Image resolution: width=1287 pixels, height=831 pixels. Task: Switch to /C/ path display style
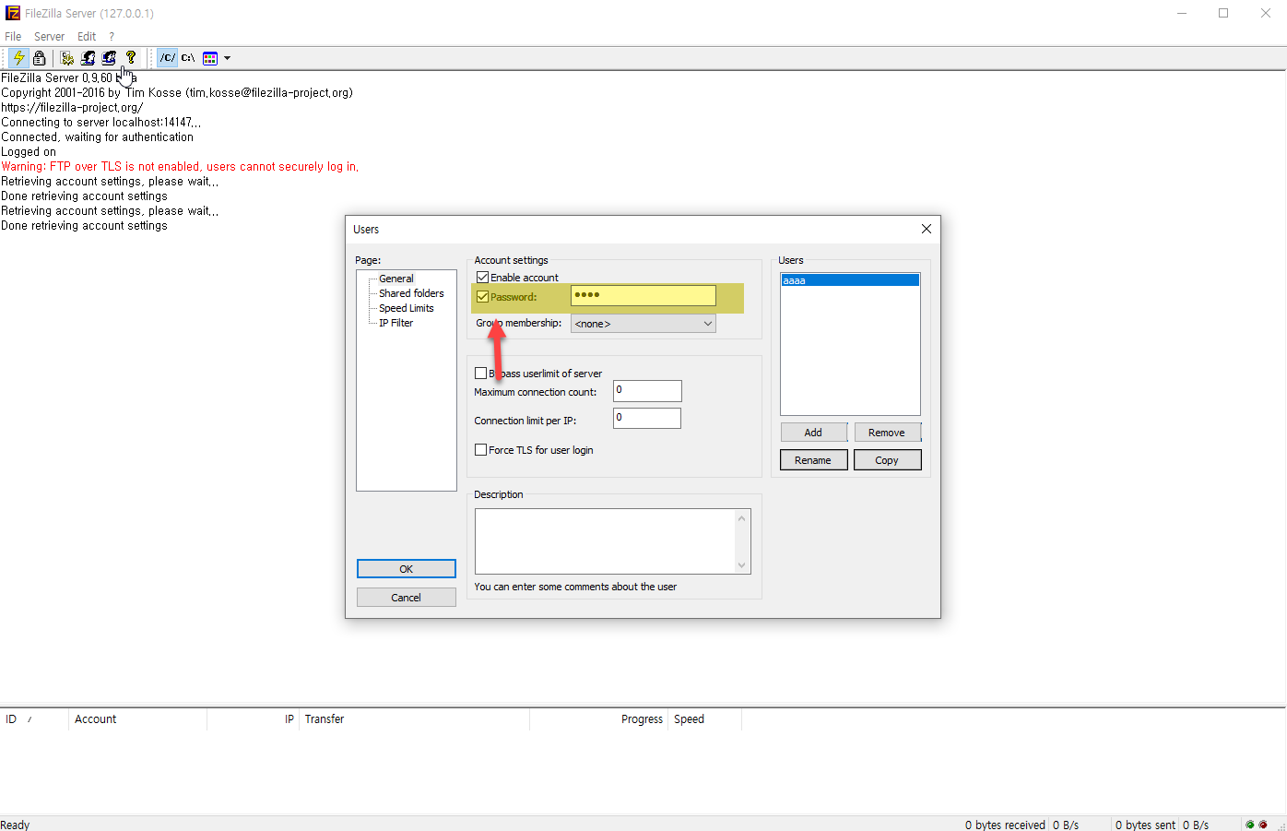pos(167,57)
